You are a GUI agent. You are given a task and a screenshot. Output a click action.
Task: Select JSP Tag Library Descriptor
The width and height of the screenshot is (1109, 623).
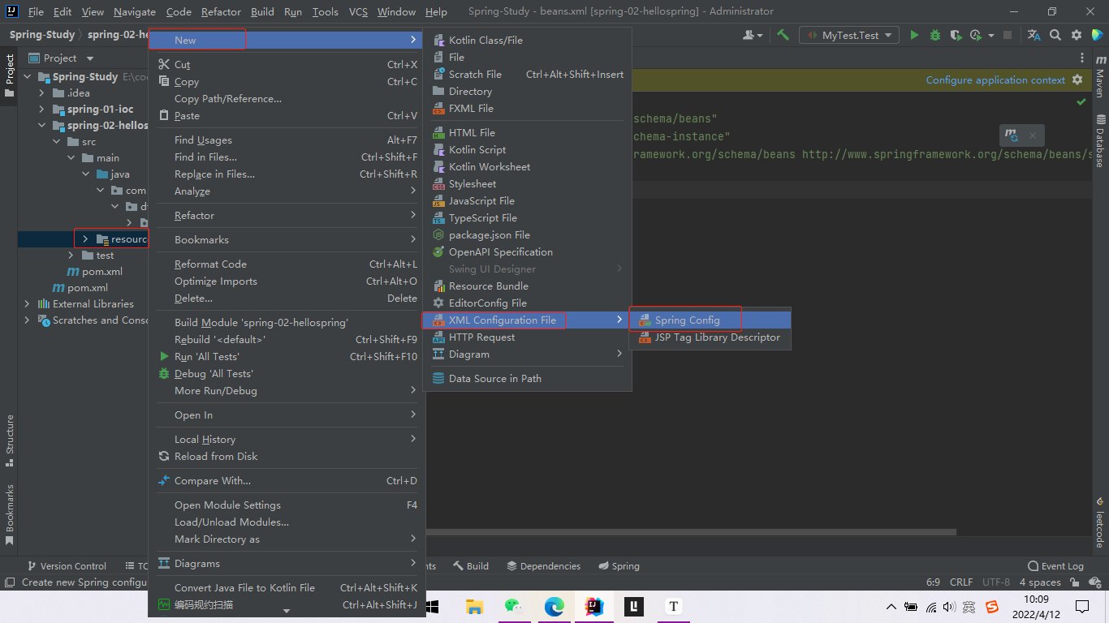(710, 337)
